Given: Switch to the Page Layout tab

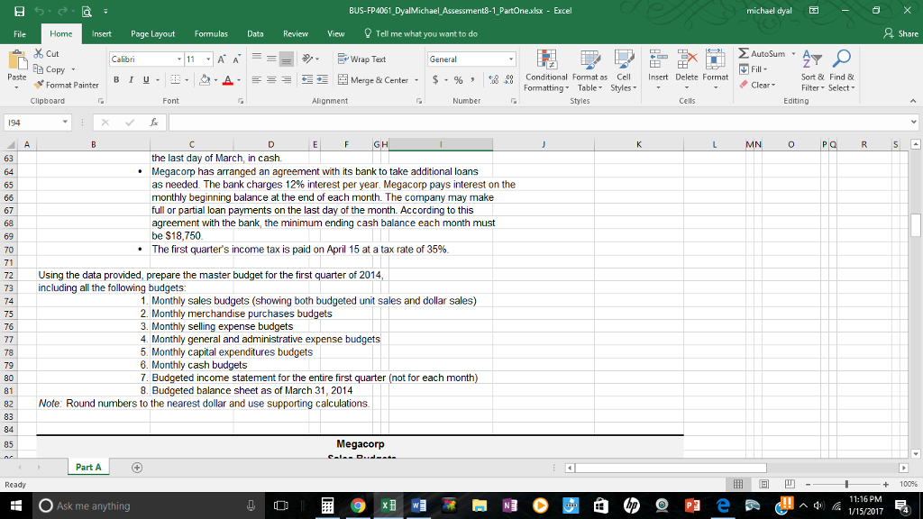Looking at the screenshot, I should 153,33.
